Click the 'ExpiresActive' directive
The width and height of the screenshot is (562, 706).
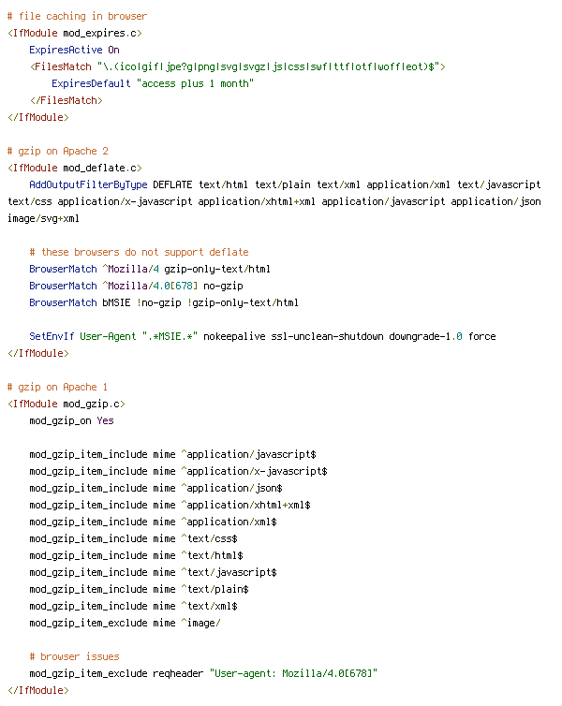tap(66, 50)
